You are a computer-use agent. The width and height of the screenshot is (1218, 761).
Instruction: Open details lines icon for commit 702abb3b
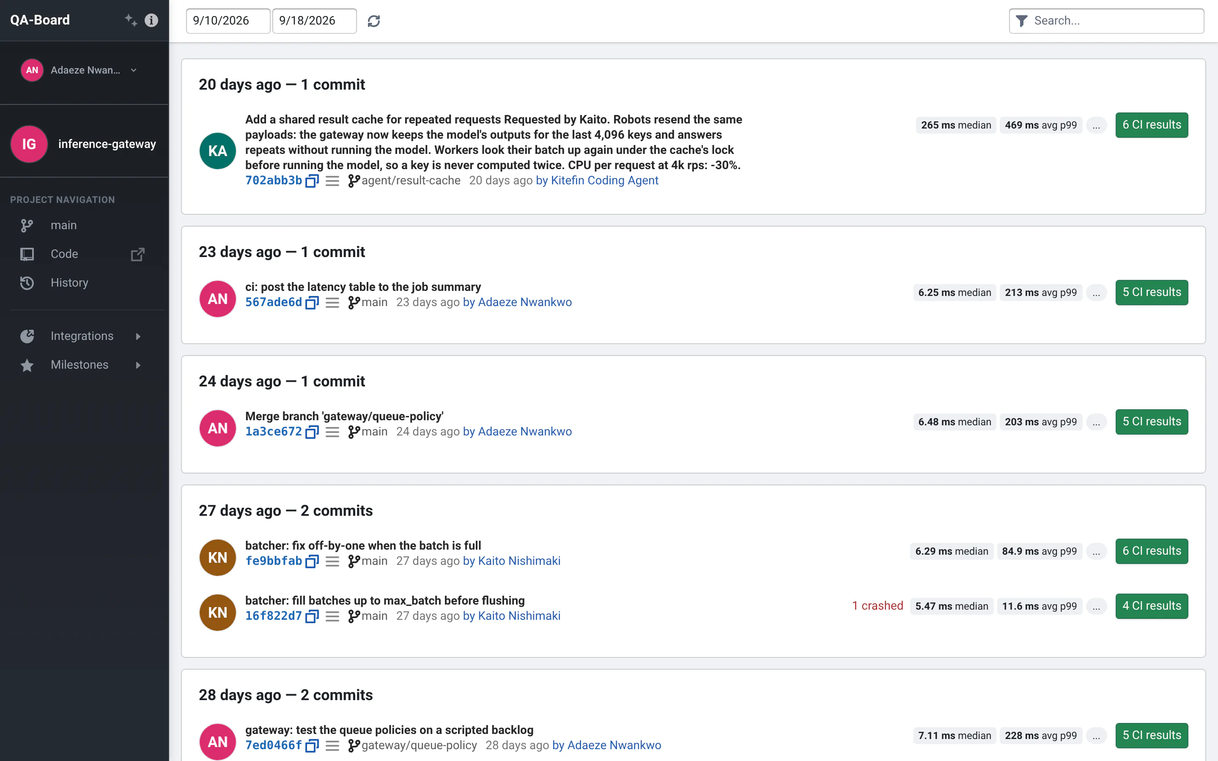click(332, 181)
